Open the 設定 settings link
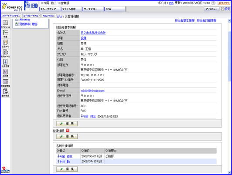The height and width of the screenshot is (175, 232). tap(225, 9)
